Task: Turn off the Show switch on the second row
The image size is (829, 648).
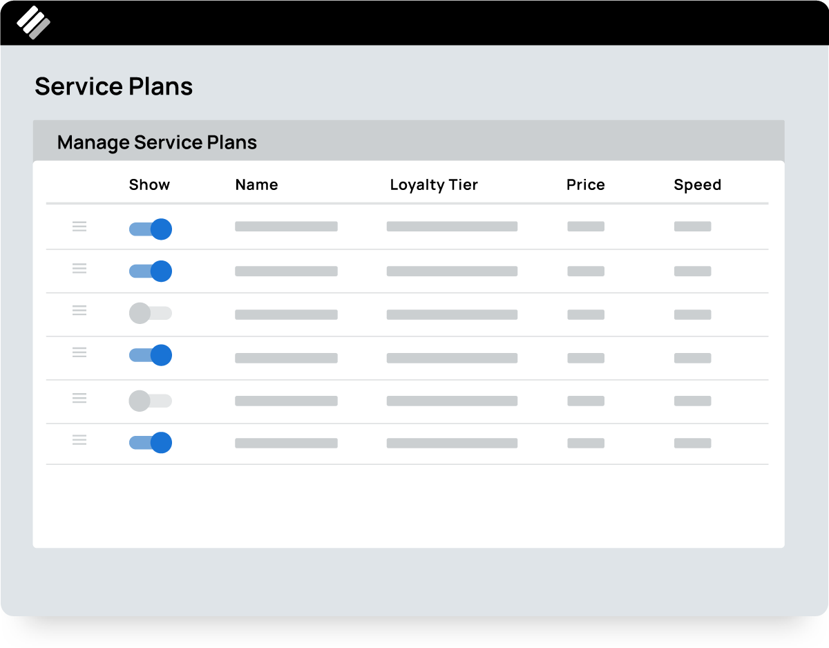Action: coord(150,271)
